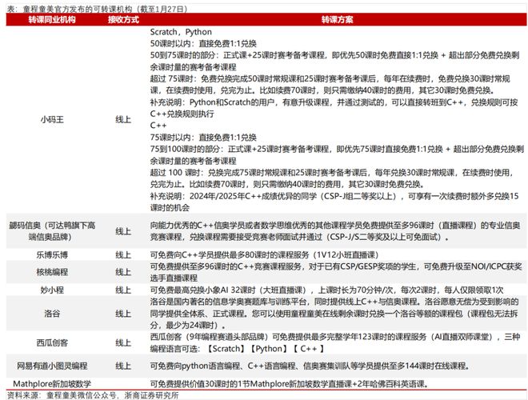Click the text 【Scratch】【Python】【 C++ 】
This screenshot has height=400, width=528.
(265, 349)
